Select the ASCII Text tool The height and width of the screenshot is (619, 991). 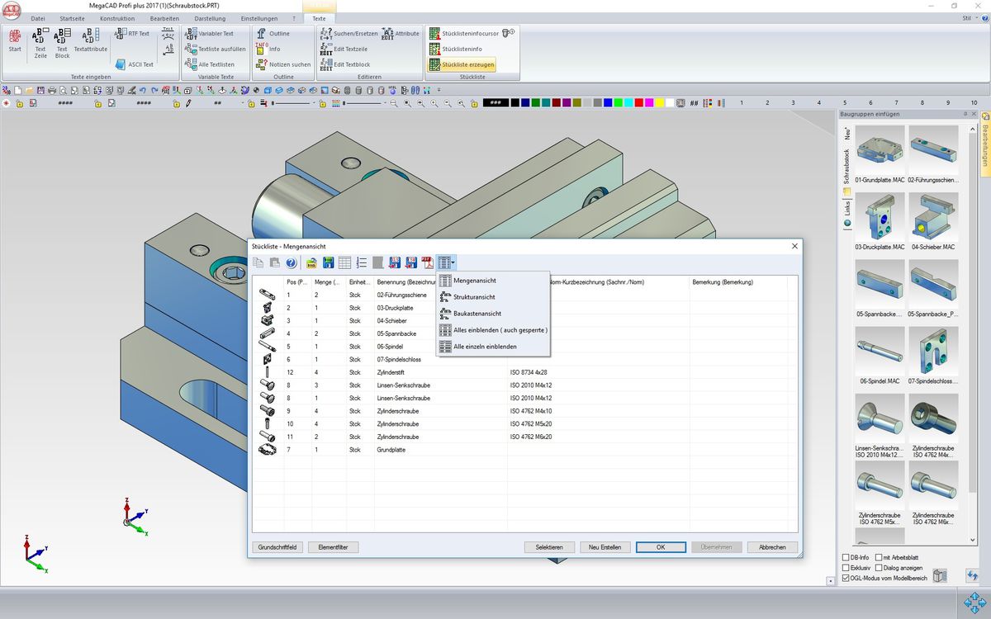click(135, 64)
